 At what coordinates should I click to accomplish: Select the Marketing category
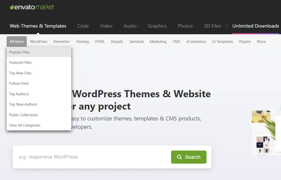[x=158, y=41]
